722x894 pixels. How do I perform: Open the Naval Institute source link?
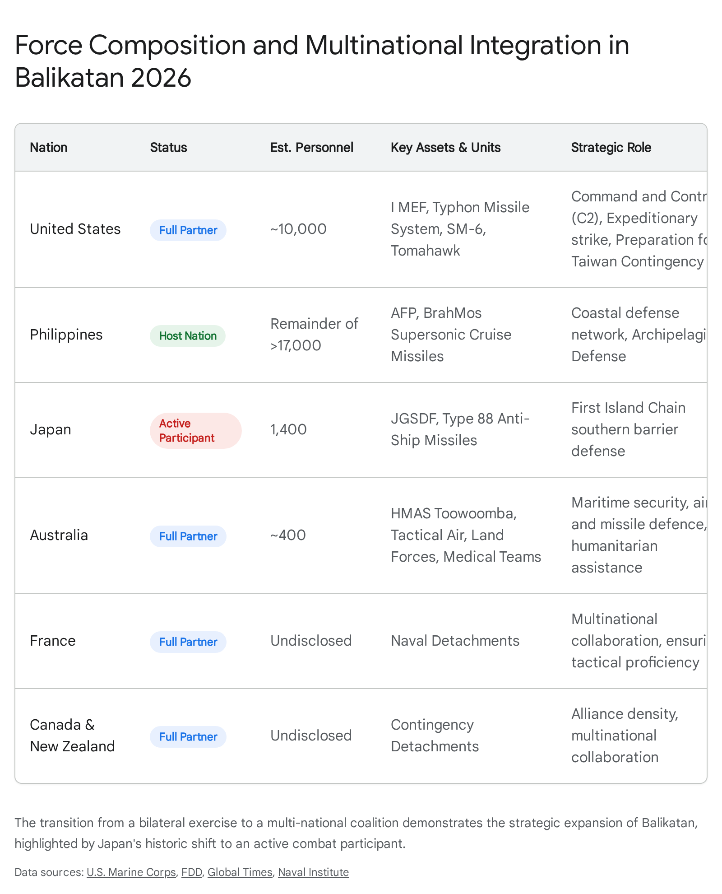click(x=313, y=872)
